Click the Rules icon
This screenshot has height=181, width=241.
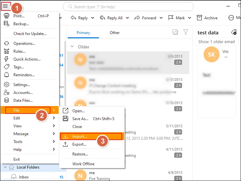tap(7, 51)
